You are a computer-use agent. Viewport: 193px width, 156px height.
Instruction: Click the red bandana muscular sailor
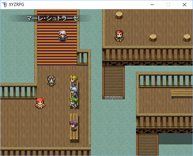tap(40, 104)
